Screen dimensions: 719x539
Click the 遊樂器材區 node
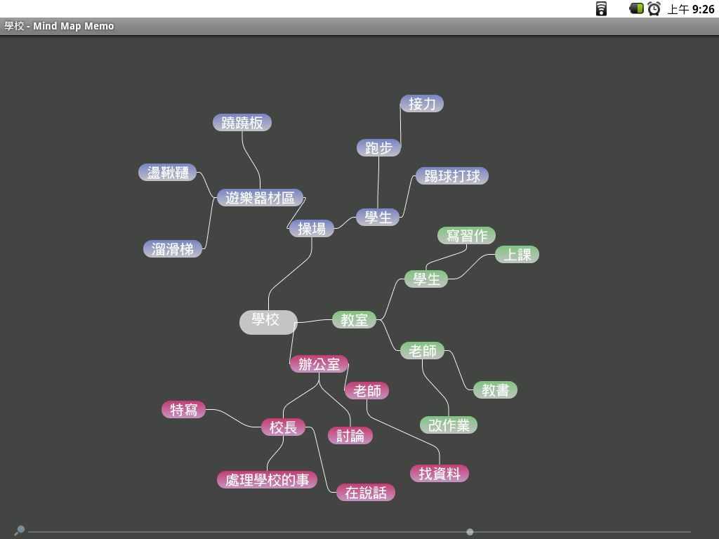click(260, 198)
